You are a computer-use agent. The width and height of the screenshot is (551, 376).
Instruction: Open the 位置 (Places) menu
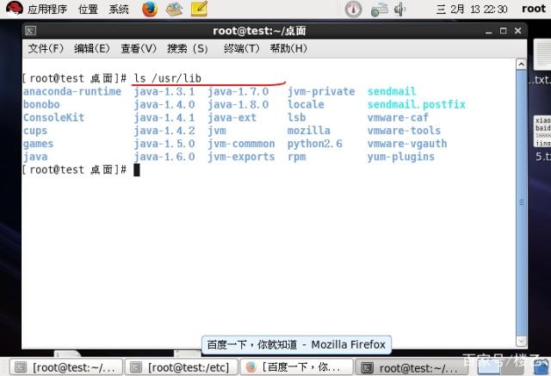click(88, 9)
